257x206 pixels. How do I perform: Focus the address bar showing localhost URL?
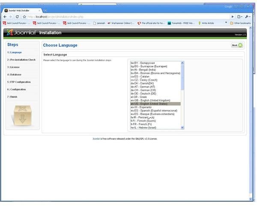click(128, 17)
